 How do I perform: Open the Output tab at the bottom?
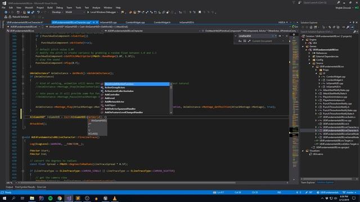click(9, 187)
